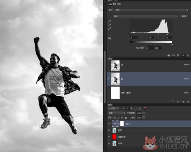Open the Levels preset dropdown
This screenshot has height=152, width=191.
tap(151, 10)
